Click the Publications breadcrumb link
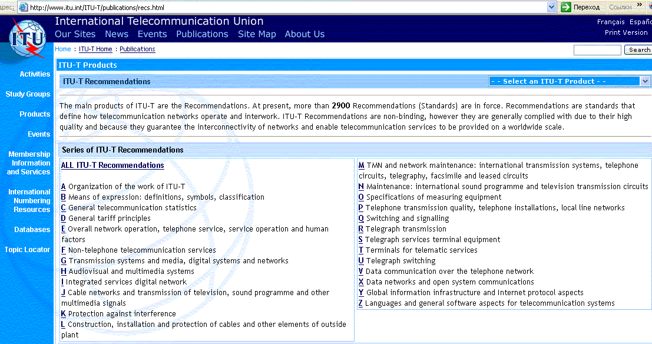The height and width of the screenshot is (344, 652). (x=137, y=49)
